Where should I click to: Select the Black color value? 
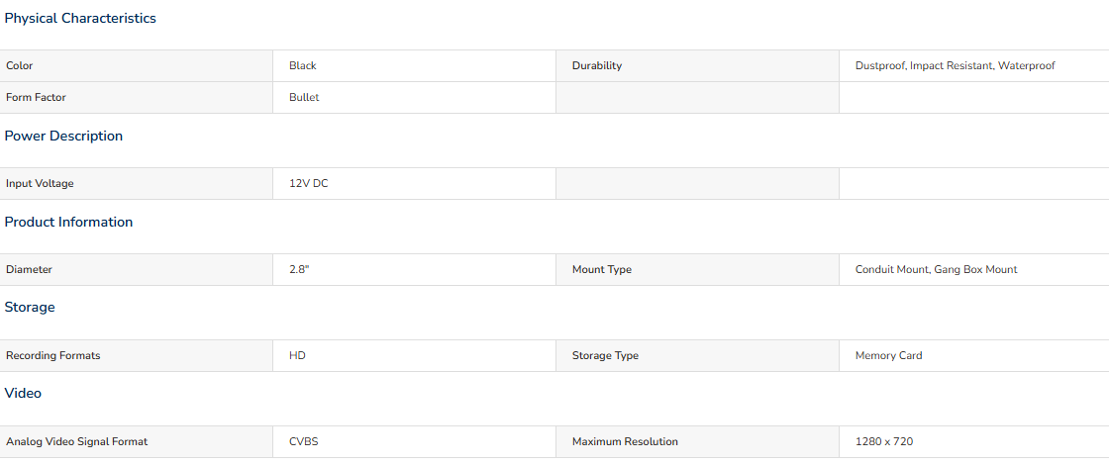(x=303, y=65)
